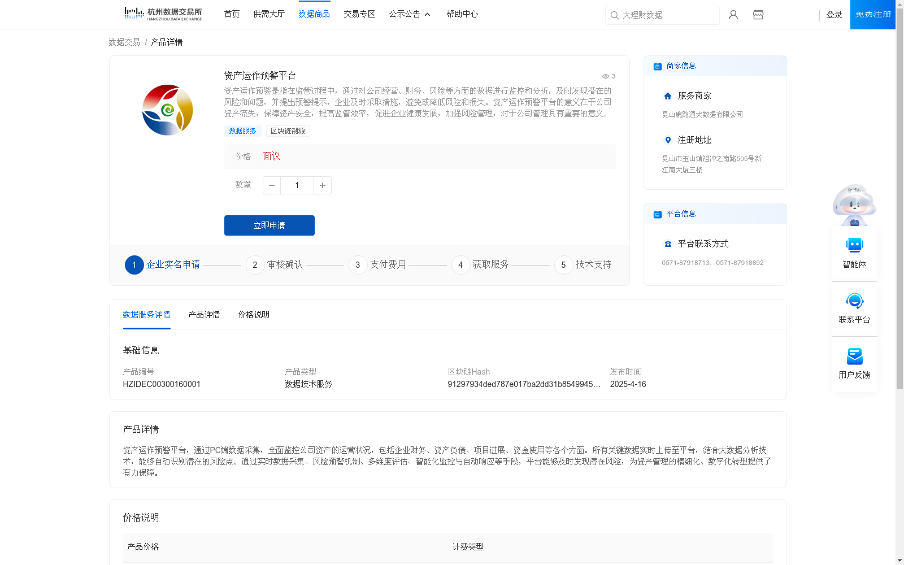Select step 2 审核确认 circle

(x=255, y=264)
